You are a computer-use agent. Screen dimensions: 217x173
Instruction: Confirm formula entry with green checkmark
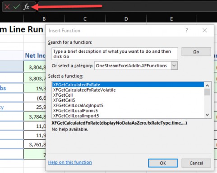(17, 7)
